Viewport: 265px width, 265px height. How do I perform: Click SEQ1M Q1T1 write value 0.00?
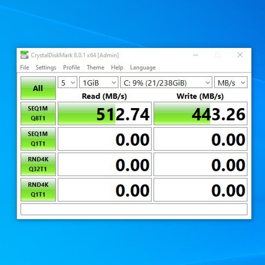click(200, 139)
